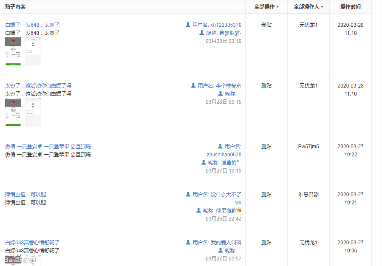382x266 pixels.
Task: Click the Baidu Tieba logo watermark
Action: pyautogui.click(x=19, y=260)
